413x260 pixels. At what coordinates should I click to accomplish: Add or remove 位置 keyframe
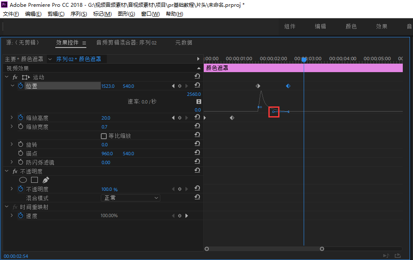179,86
